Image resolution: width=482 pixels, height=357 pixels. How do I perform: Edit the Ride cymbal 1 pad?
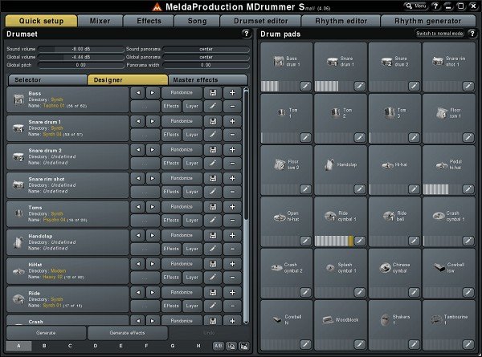point(359,241)
